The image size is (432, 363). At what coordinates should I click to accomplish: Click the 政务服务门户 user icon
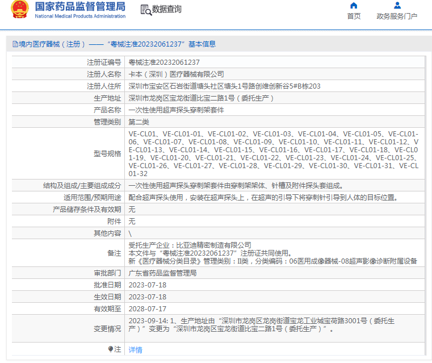397,6
